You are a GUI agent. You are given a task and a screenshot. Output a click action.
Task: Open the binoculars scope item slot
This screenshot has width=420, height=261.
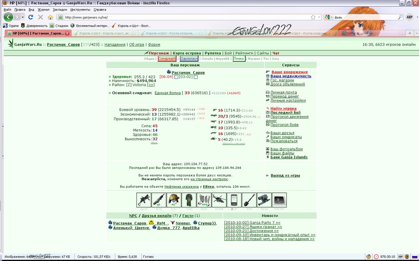pyautogui.click(x=264, y=200)
